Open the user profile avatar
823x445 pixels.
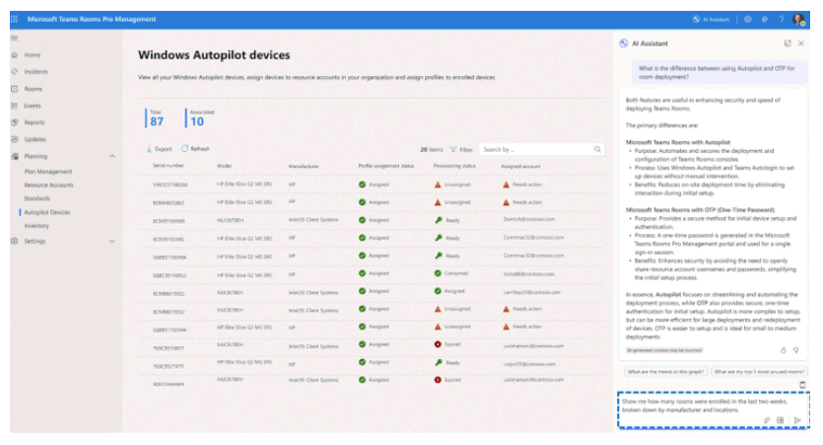(x=799, y=20)
